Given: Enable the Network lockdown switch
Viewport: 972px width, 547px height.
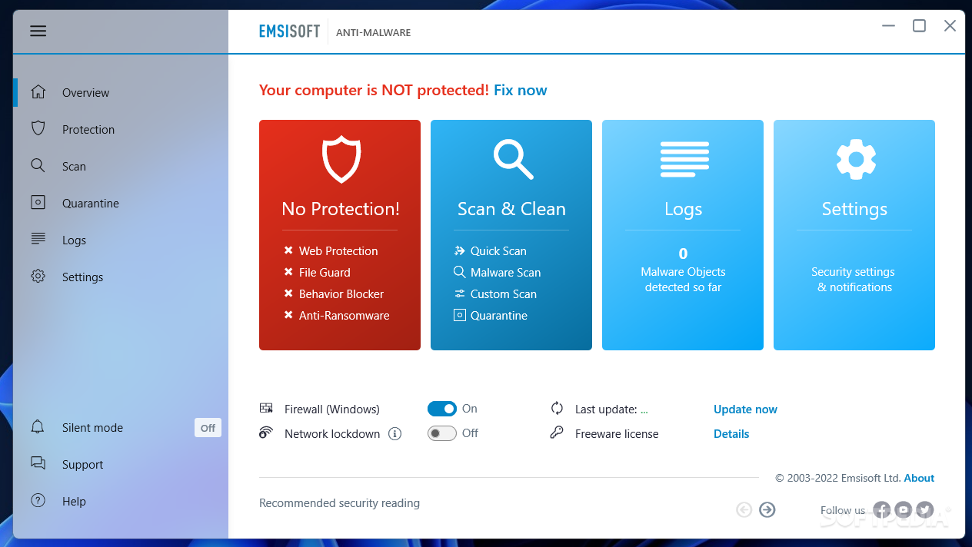Looking at the screenshot, I should pos(442,433).
